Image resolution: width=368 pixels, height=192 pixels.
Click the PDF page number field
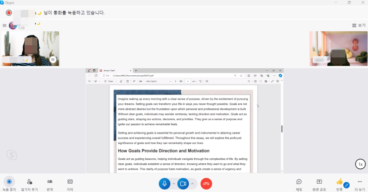188,81
